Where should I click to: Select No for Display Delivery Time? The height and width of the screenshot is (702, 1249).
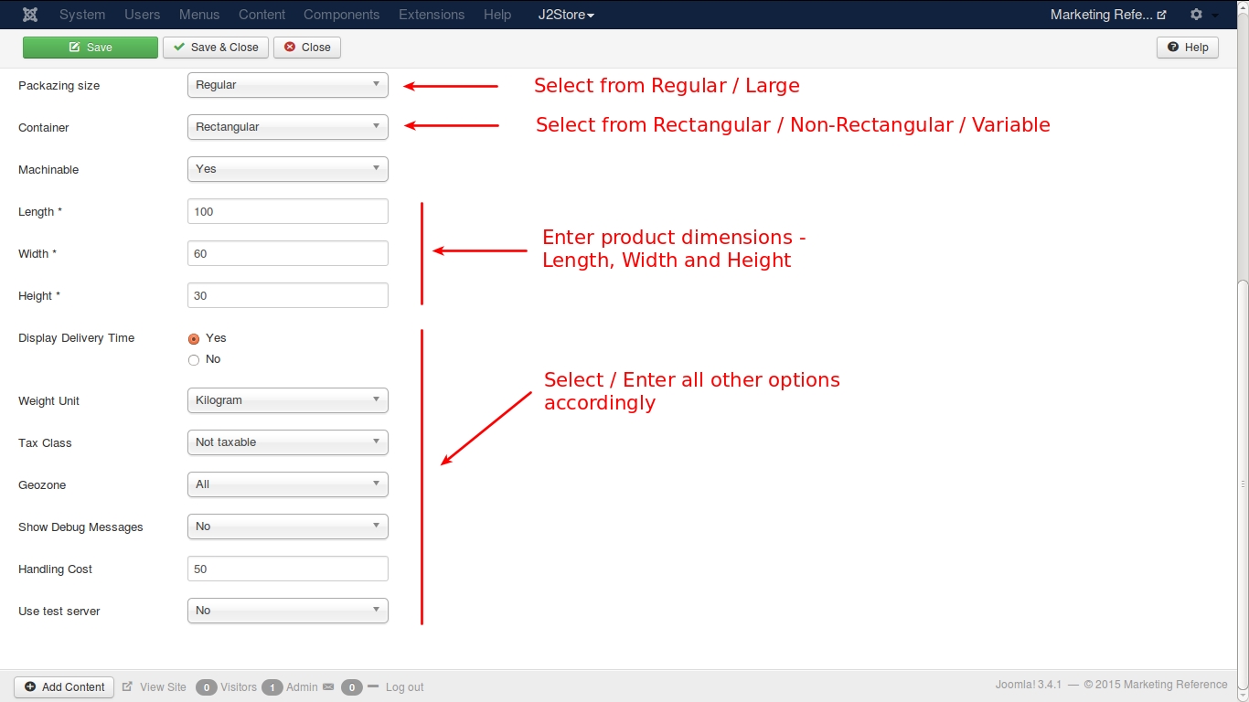pos(194,360)
